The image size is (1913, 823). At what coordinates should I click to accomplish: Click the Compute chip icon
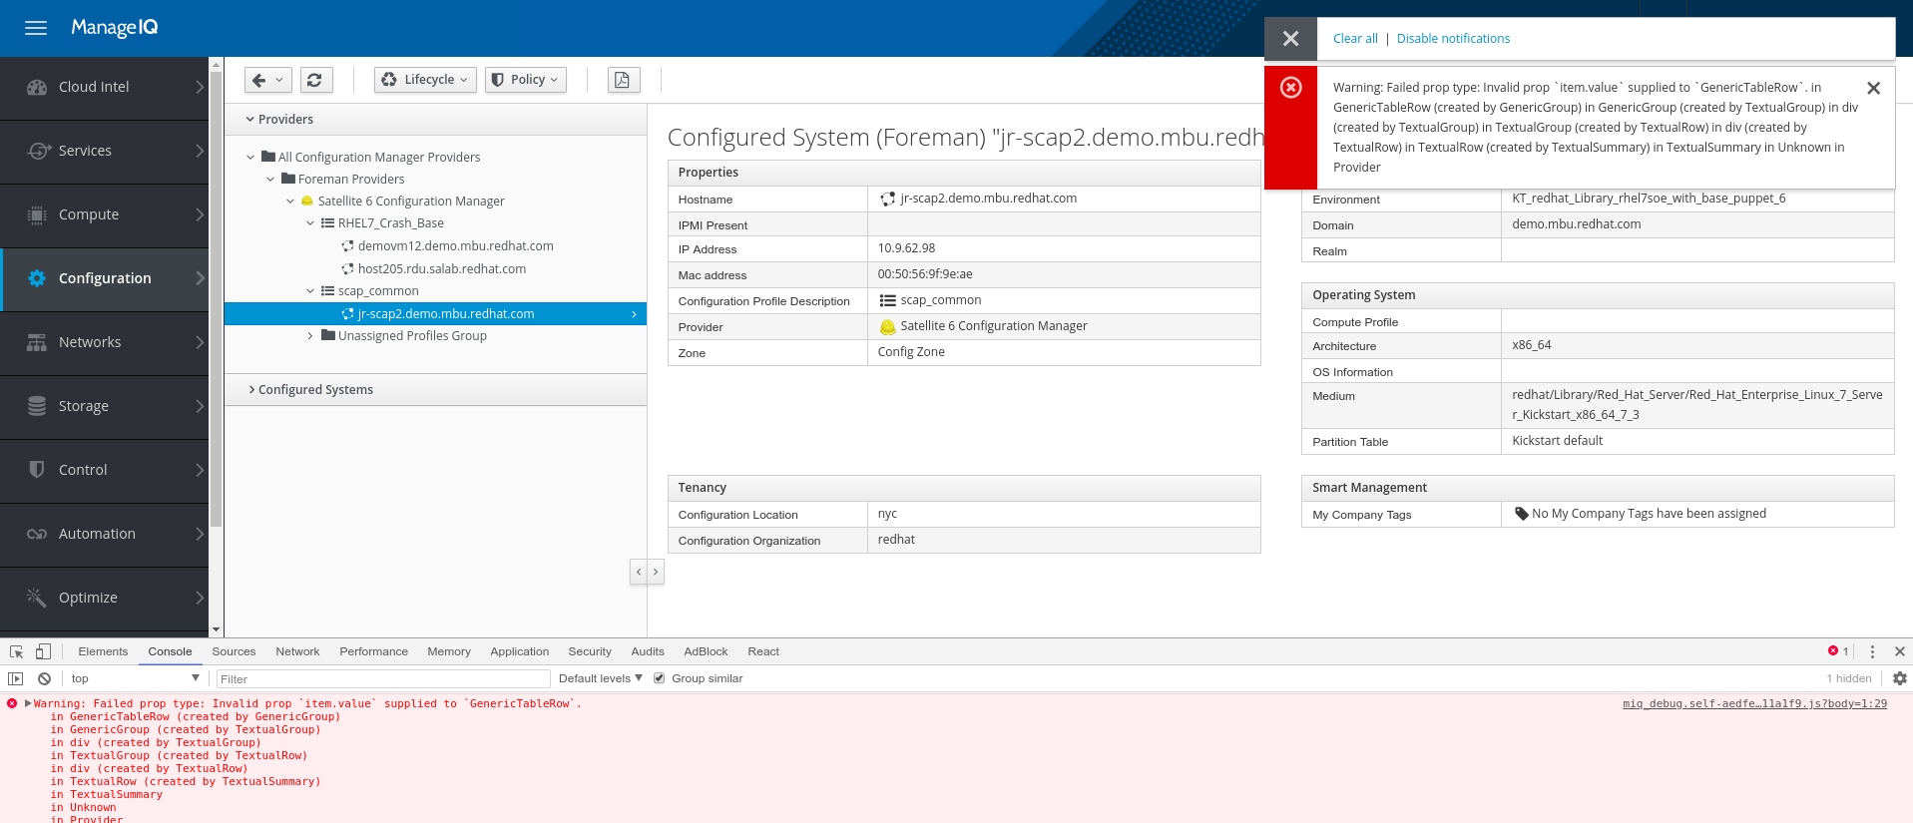37,214
